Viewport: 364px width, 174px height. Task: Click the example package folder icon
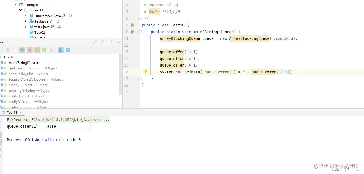tap(21, 5)
